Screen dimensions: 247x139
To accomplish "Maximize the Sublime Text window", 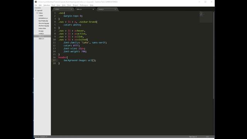I will coord(205,2).
